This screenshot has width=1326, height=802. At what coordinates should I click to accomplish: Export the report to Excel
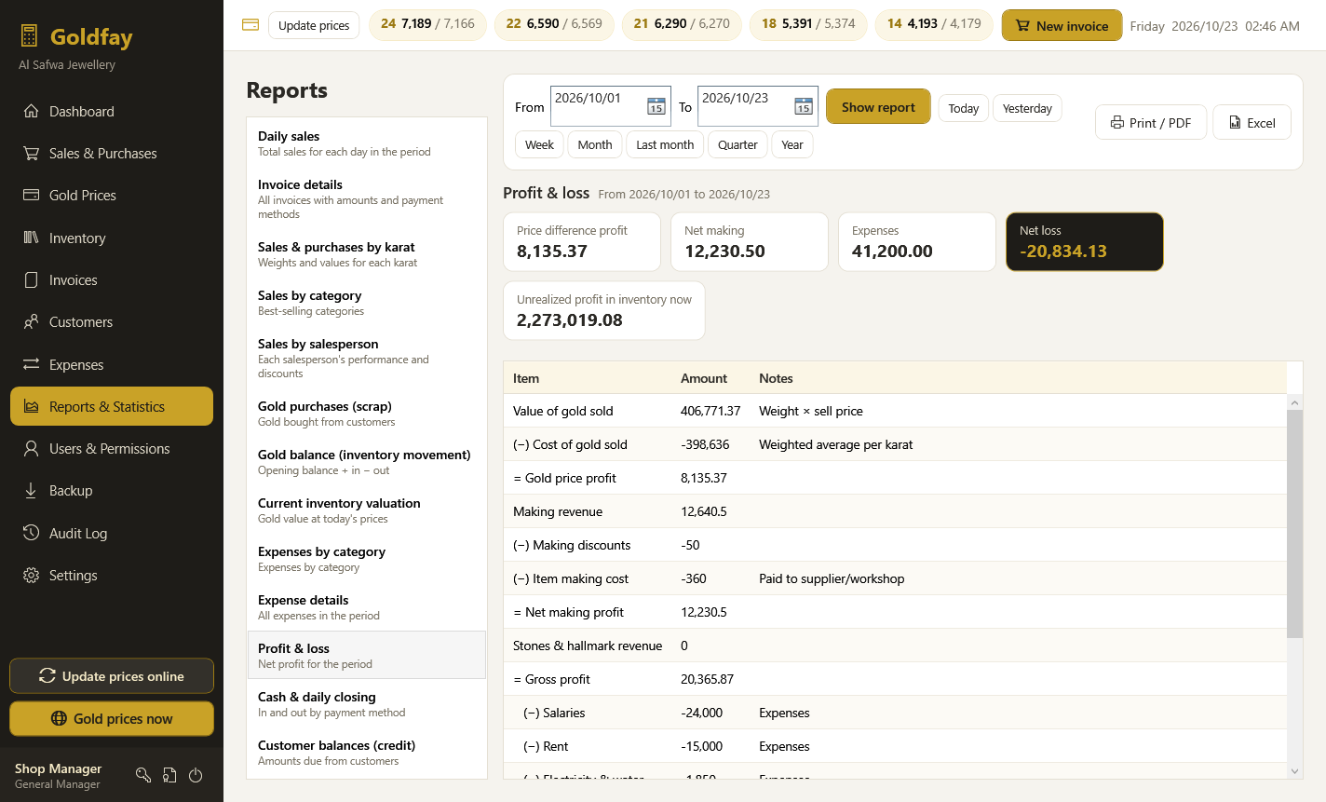(1252, 122)
